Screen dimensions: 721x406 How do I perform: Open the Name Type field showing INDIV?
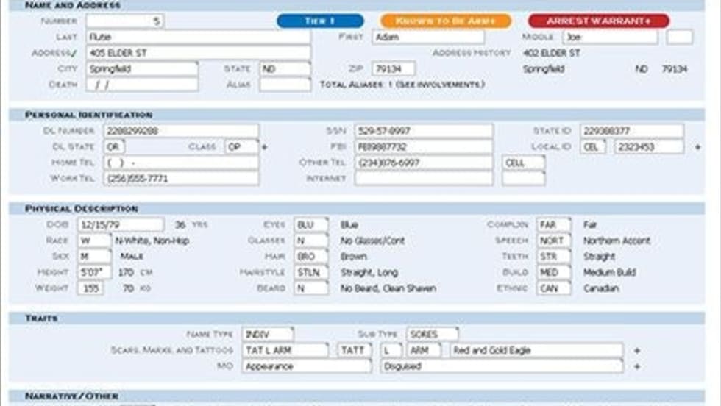[x=268, y=335]
